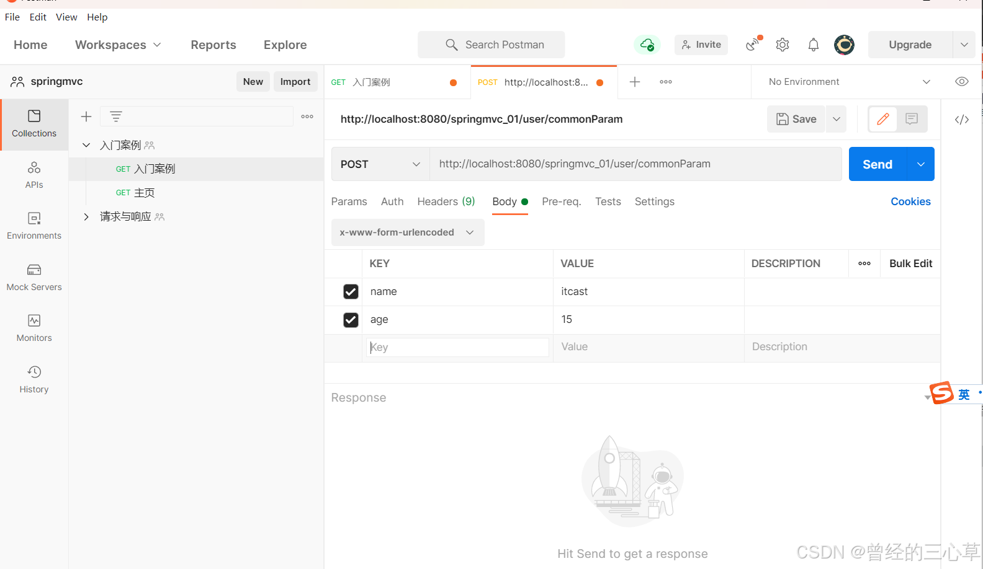The width and height of the screenshot is (983, 569).
Task: Switch to the Headers (9) tab
Action: (x=446, y=201)
